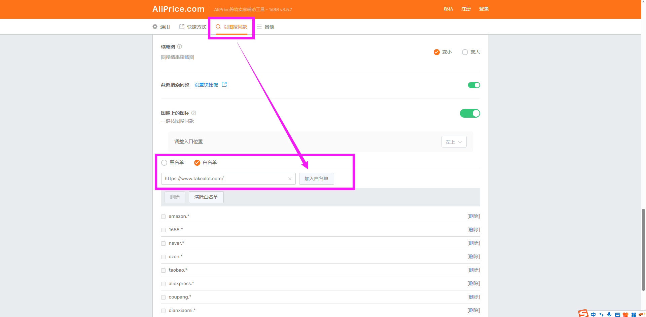The width and height of the screenshot is (646, 317).
Task: Click the external link icon after 设置快捷键
Action: coord(224,85)
